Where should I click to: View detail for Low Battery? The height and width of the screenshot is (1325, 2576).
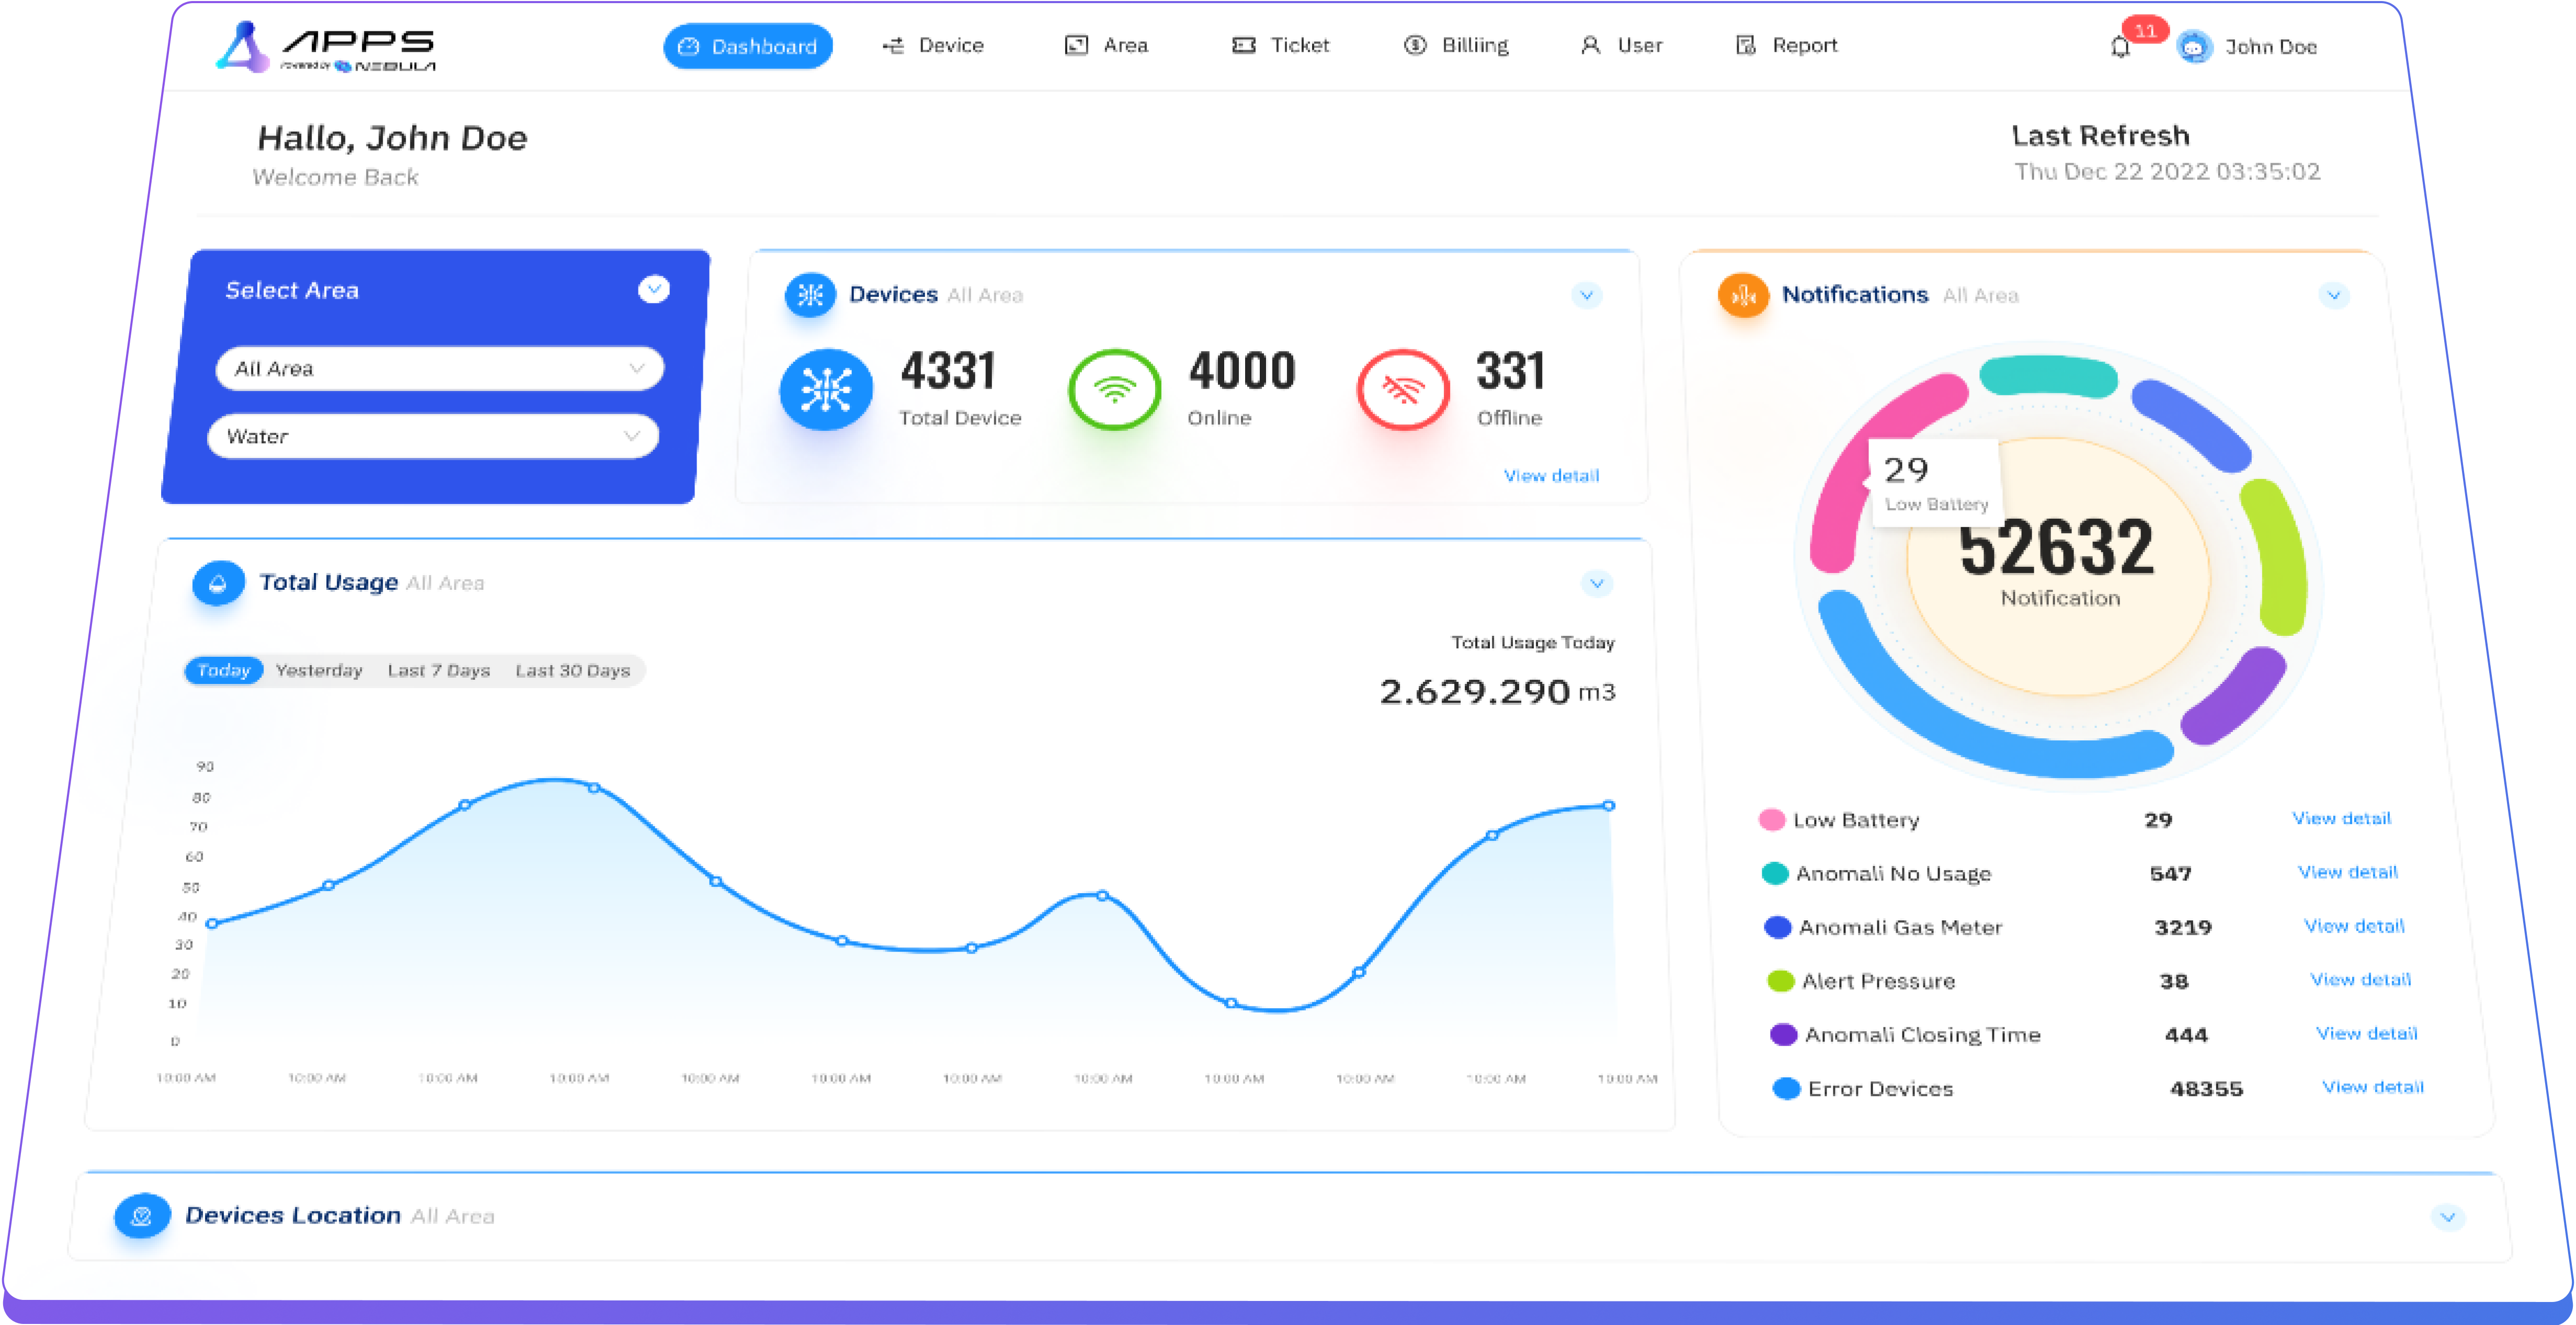point(2341,818)
